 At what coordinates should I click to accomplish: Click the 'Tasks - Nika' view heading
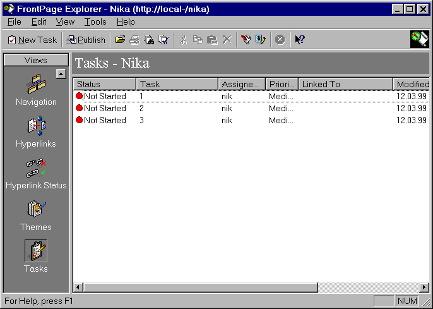coord(112,63)
